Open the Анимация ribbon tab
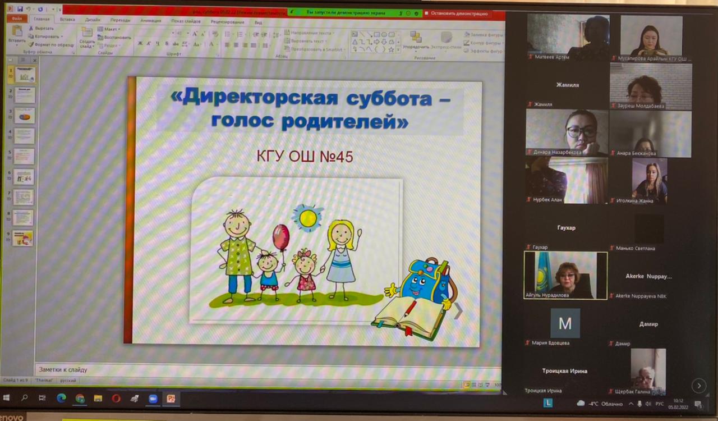 [x=151, y=20]
